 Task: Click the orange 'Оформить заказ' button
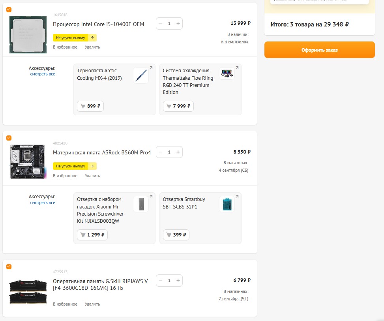pos(319,50)
